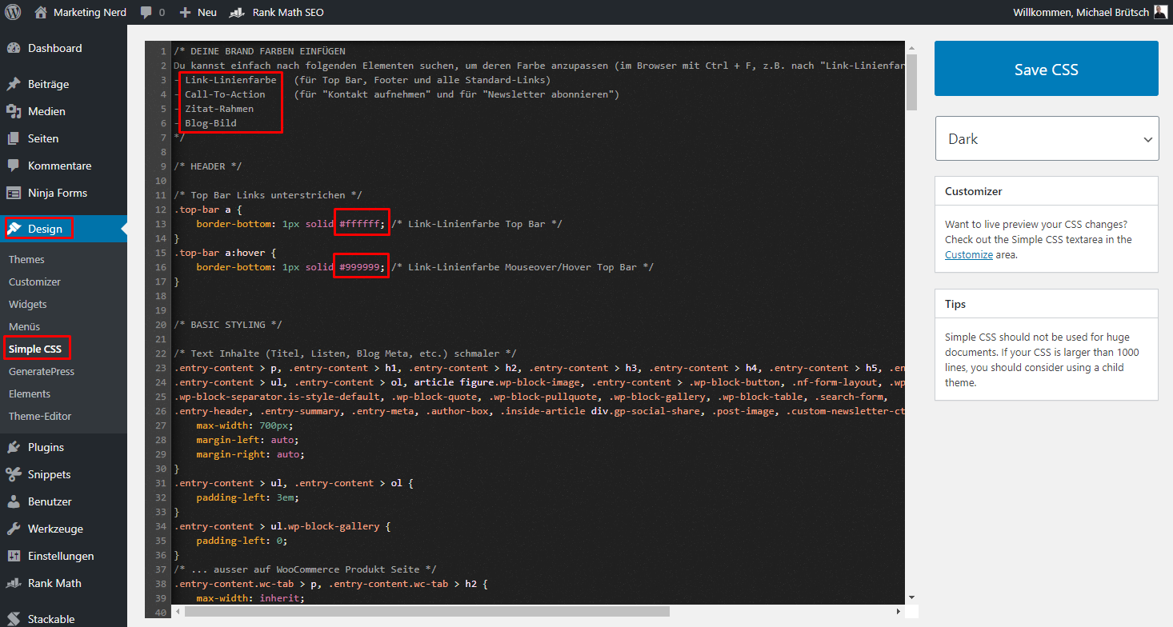Click the Kommentare speech bubble icon
The width and height of the screenshot is (1173, 627).
point(14,166)
